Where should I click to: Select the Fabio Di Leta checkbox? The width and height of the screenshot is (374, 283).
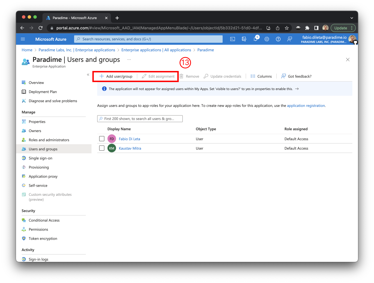[102, 139]
